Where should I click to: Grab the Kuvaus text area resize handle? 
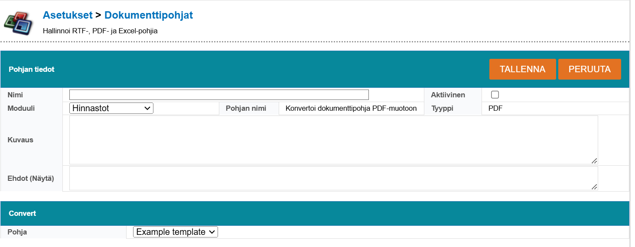point(594,161)
